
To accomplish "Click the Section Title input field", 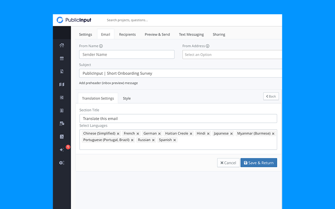I will click(x=178, y=119).
